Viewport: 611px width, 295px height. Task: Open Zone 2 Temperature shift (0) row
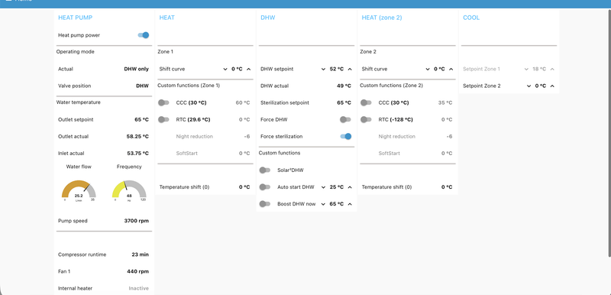tap(407, 187)
